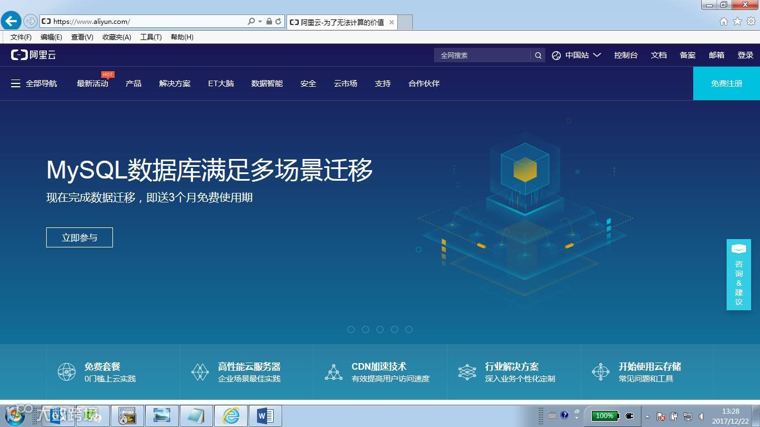Screen dimensions: 760x427
Task: Click the Action Center flag tray icon
Action: 662,416
